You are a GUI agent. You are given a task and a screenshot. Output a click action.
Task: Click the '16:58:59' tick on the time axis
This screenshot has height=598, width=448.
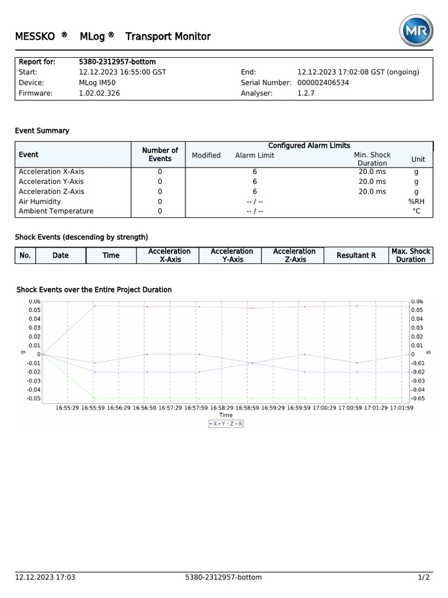(247, 408)
